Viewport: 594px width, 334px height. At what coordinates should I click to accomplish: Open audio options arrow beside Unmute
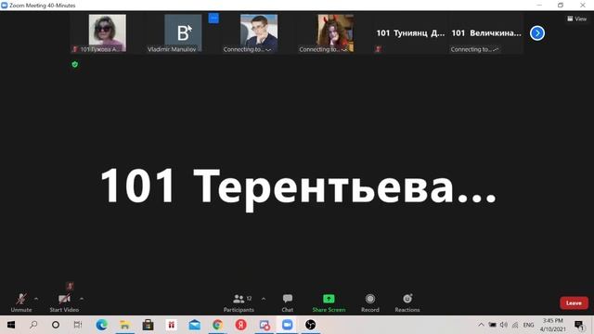[x=36, y=299]
